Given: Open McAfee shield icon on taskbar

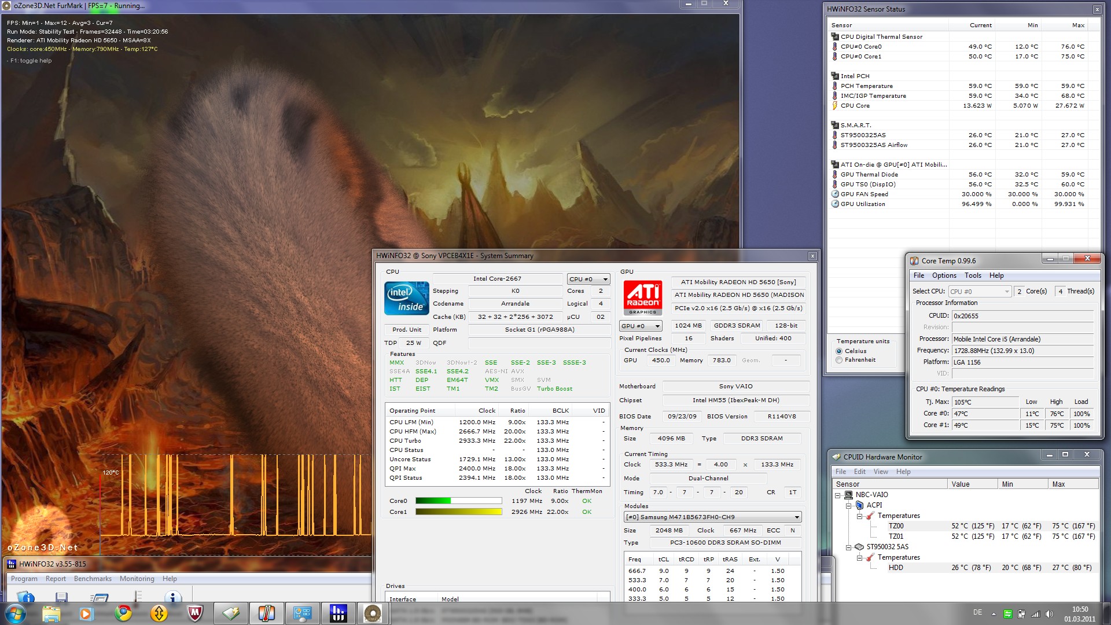Looking at the screenshot, I should tap(195, 613).
